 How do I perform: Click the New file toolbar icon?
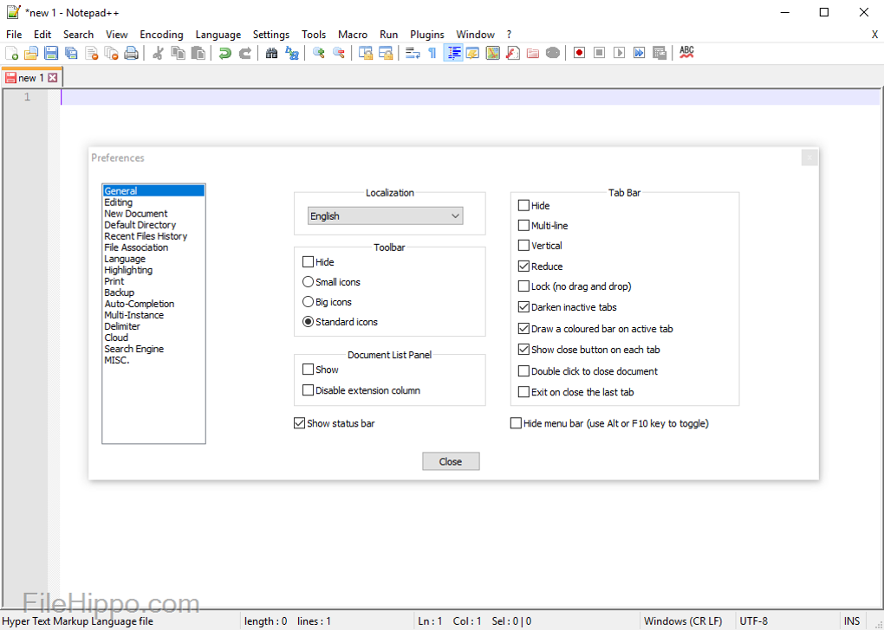click(11, 53)
